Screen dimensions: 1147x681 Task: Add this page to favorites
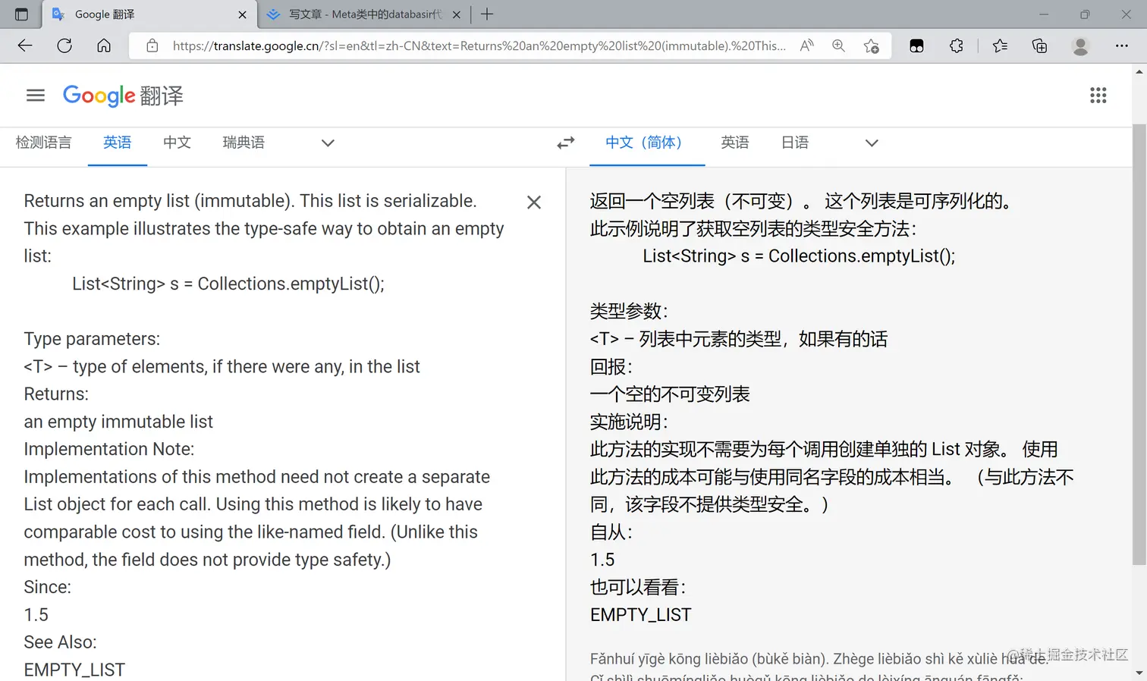coord(872,46)
